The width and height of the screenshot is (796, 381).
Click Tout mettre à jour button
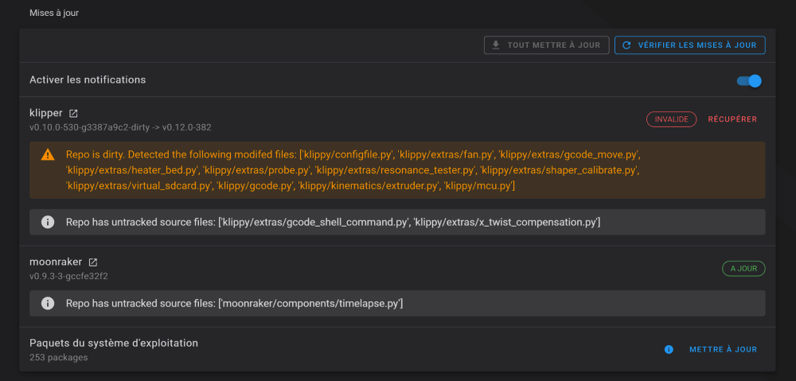(x=546, y=45)
